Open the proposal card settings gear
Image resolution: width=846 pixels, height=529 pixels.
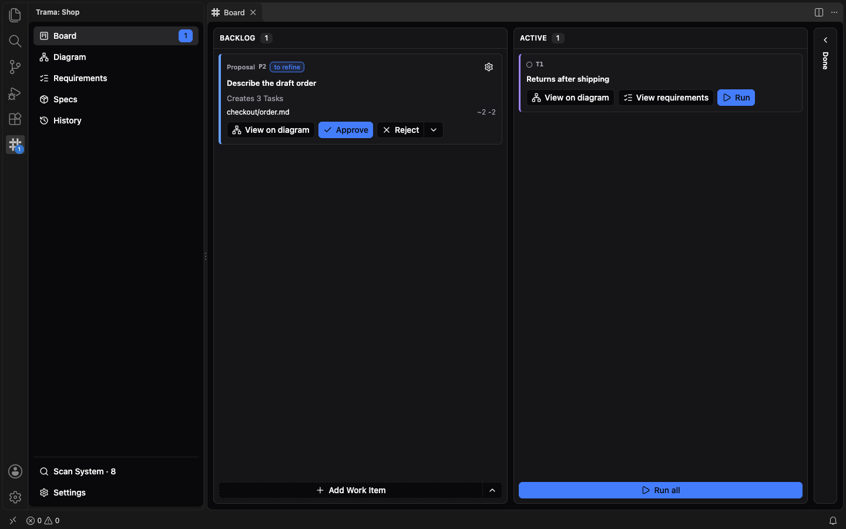pos(489,67)
